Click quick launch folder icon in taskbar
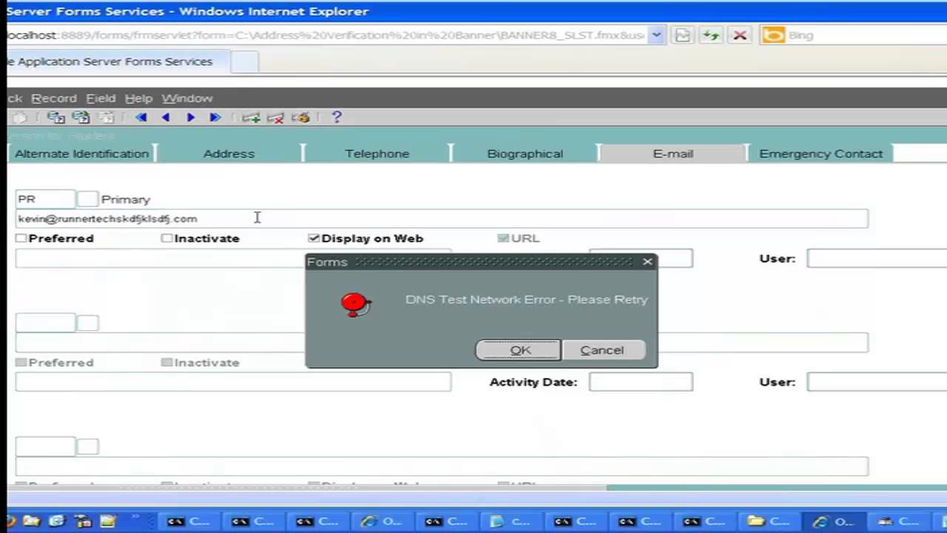Screen dimensions: 947x533 coord(31,521)
